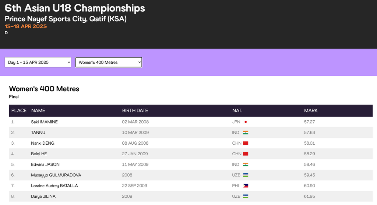Open Loraine Audrey BATALLA athlete entry

pos(54,186)
